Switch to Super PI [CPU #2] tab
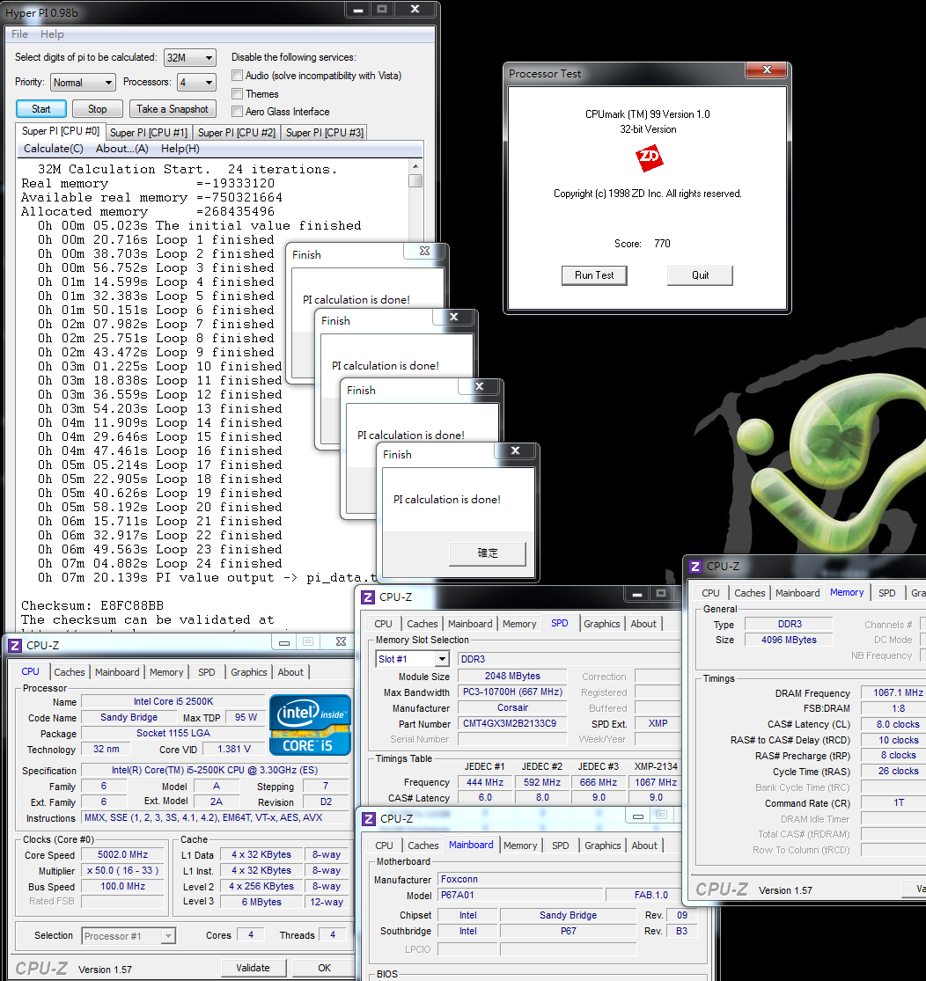 tap(237, 133)
